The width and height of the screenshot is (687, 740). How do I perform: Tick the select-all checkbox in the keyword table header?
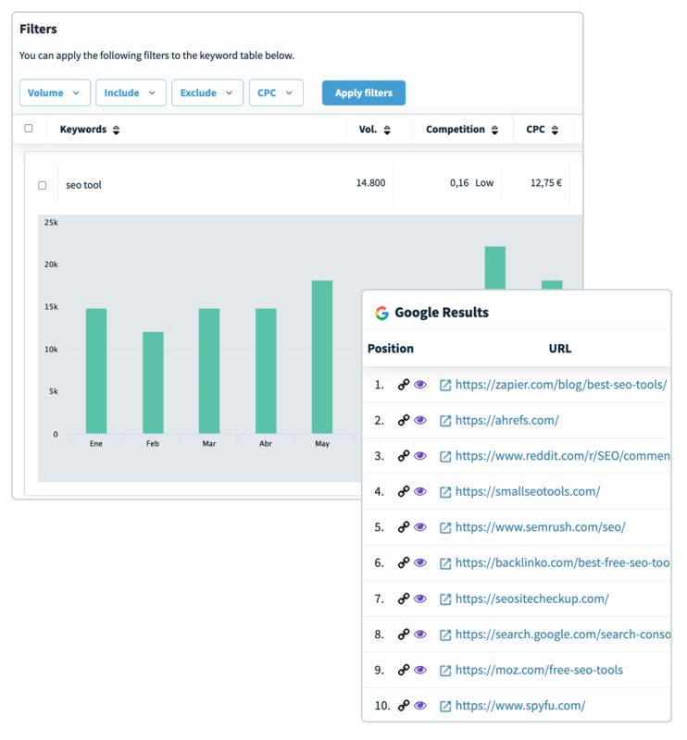(x=29, y=129)
